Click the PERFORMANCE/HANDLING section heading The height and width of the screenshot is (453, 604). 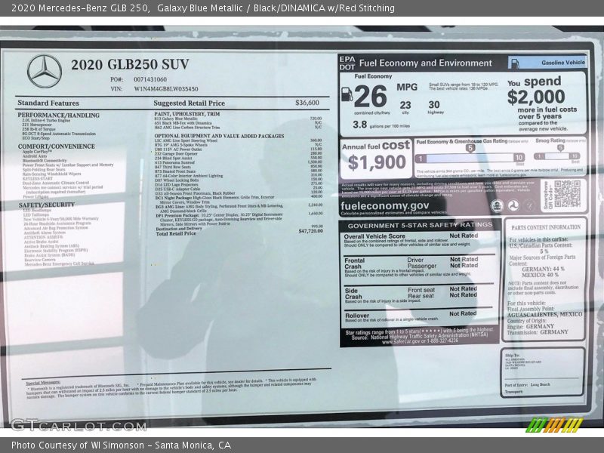59,116
